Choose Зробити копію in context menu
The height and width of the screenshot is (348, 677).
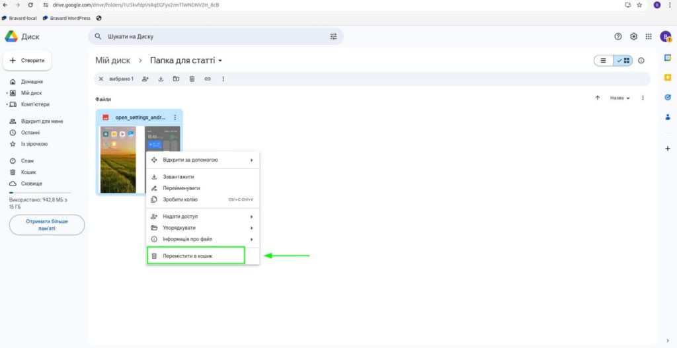(x=203, y=199)
